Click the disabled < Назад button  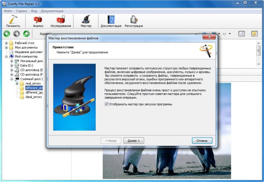click(111, 140)
